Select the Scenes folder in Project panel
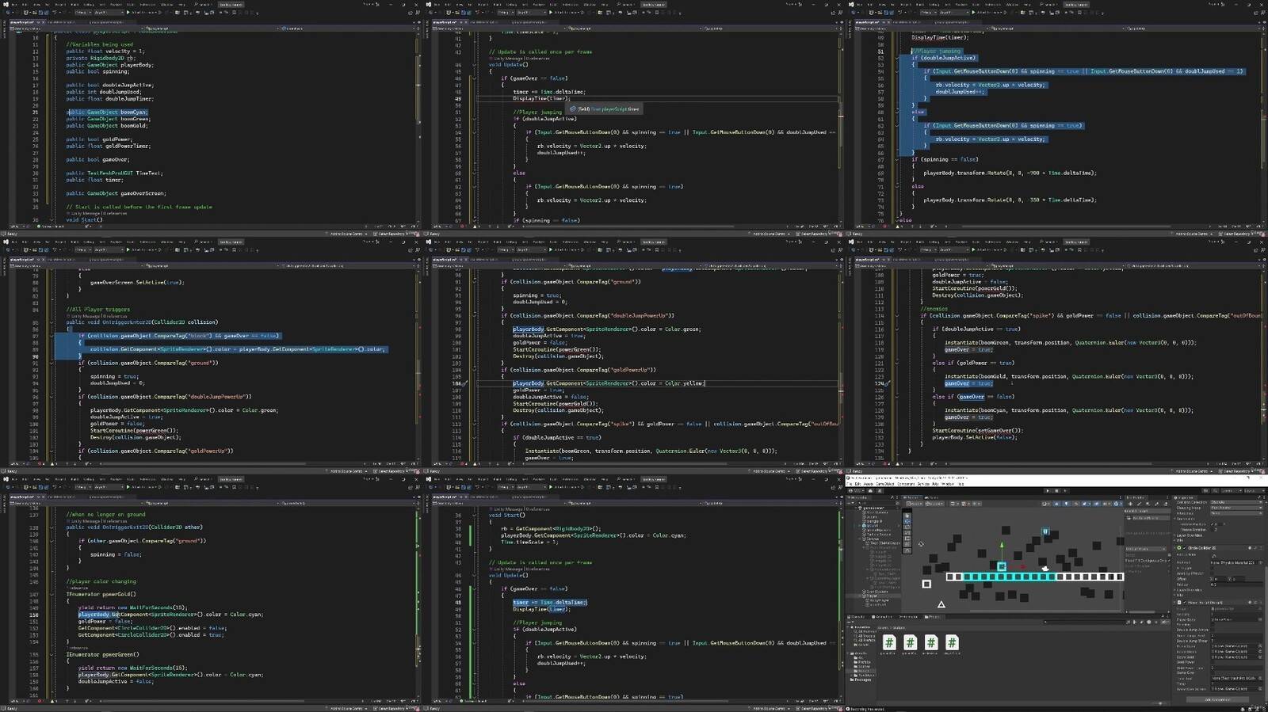This screenshot has height=712, width=1268. 864,666
